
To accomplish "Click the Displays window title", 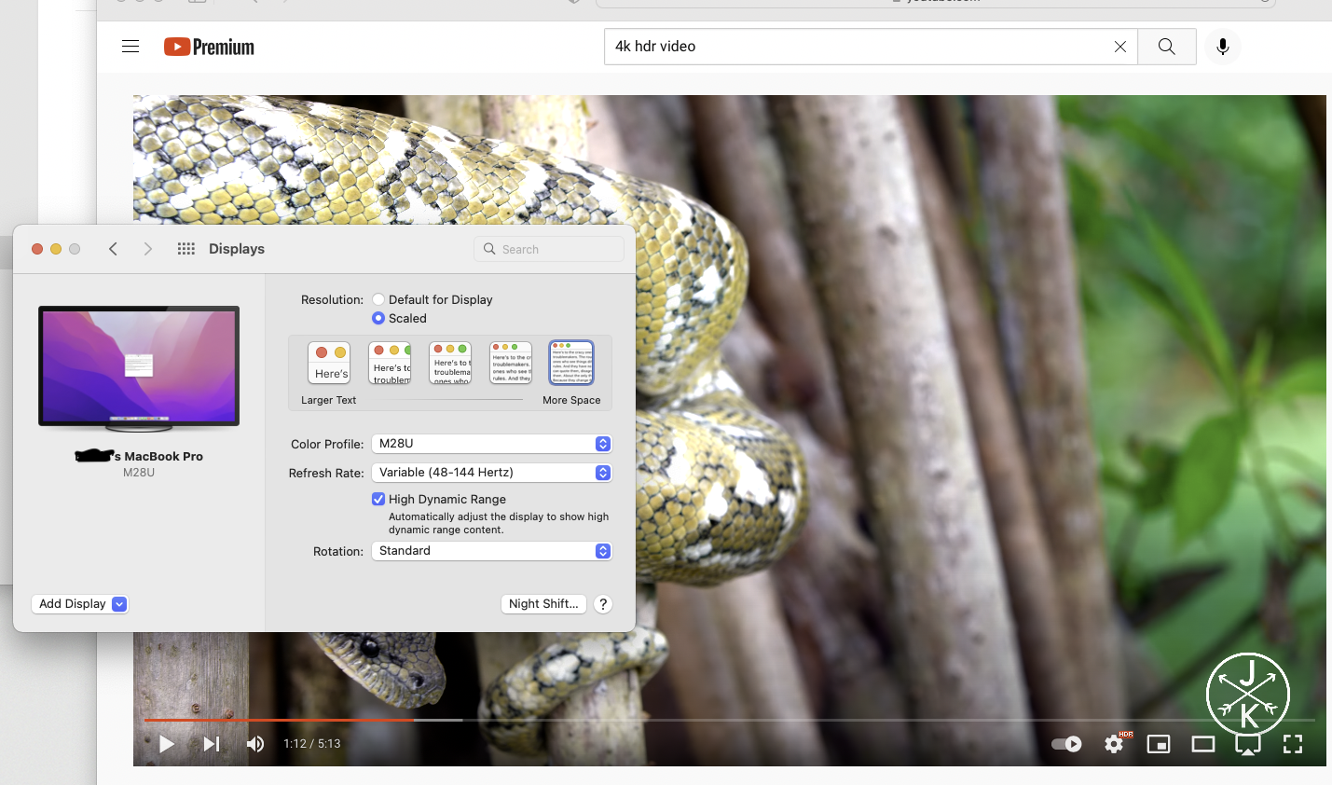I will click(x=237, y=249).
